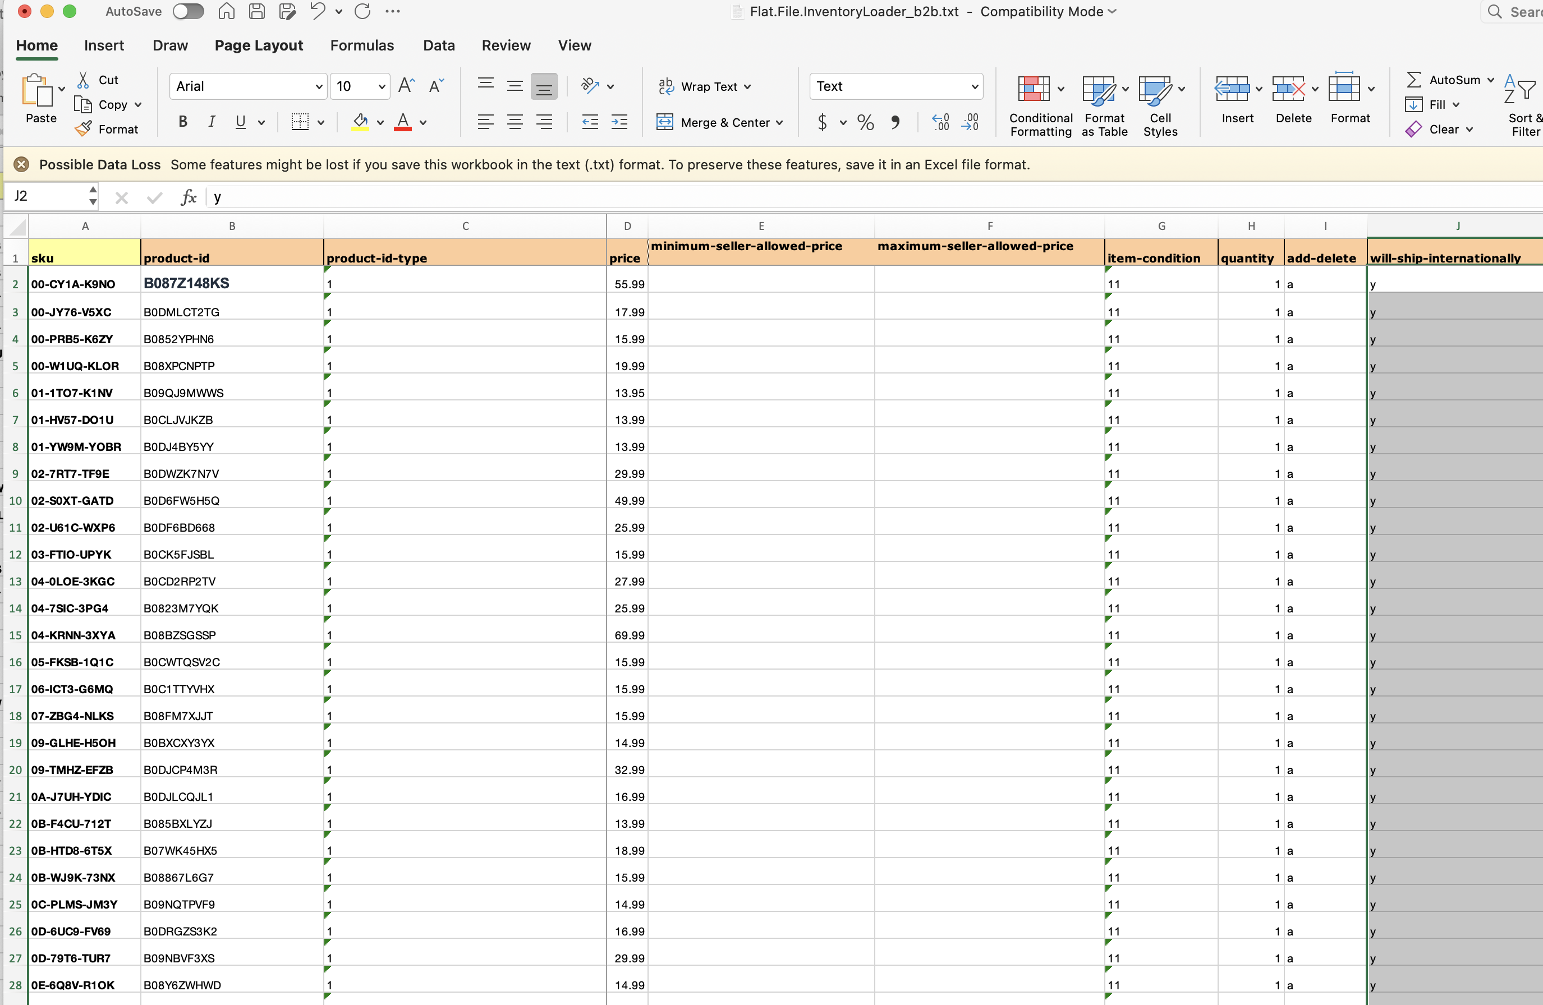Toggle the AutoSave switch
The image size is (1543, 1005).
pyautogui.click(x=188, y=11)
